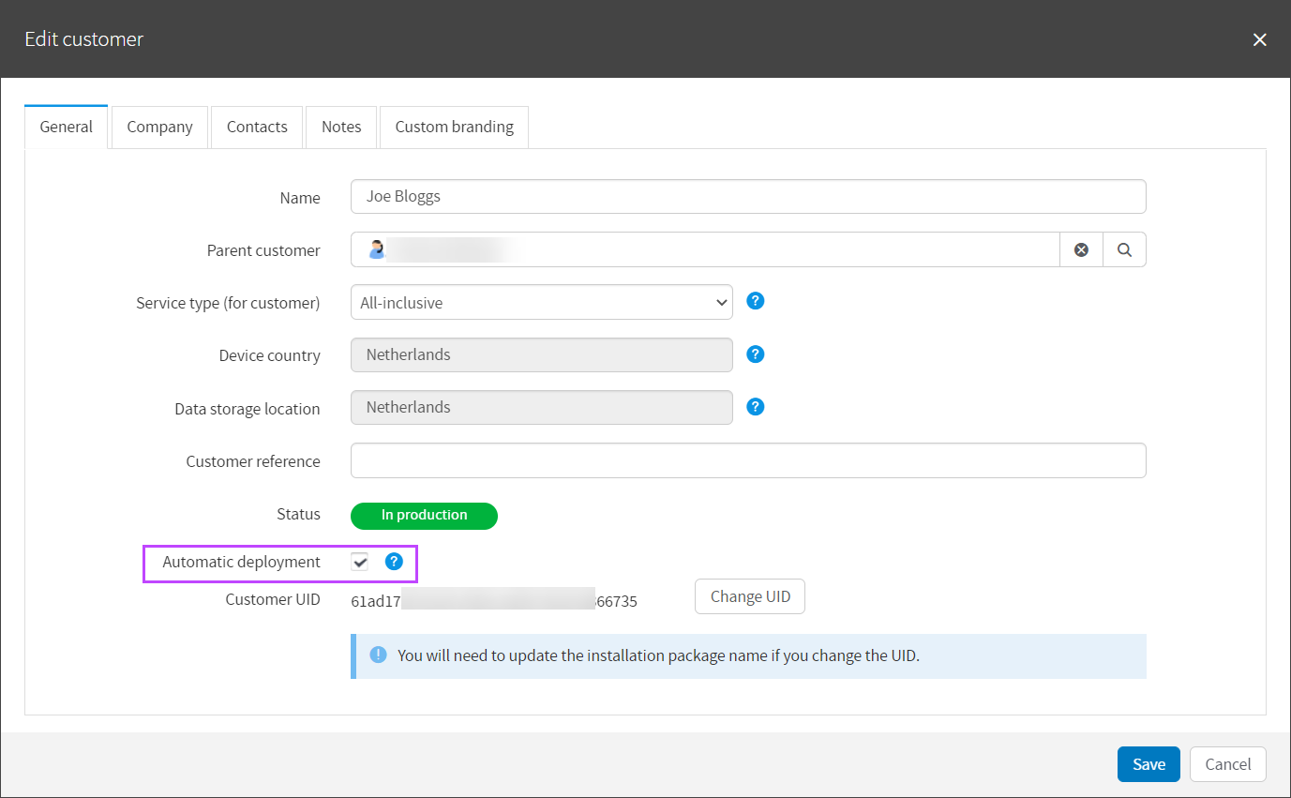1291x798 pixels.
Task: Click the help icon beside Service type
Action: tap(756, 301)
